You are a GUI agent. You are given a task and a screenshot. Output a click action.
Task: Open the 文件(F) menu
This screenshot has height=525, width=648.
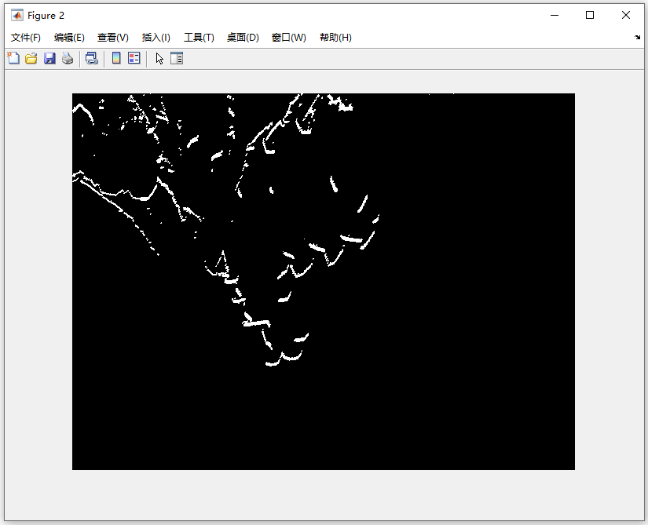click(26, 38)
